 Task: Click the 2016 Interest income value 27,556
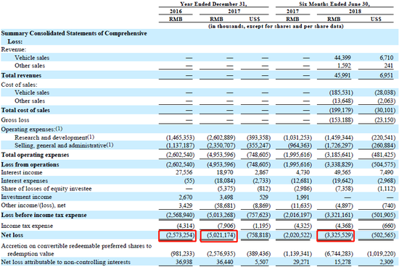pyautogui.click(x=184, y=172)
